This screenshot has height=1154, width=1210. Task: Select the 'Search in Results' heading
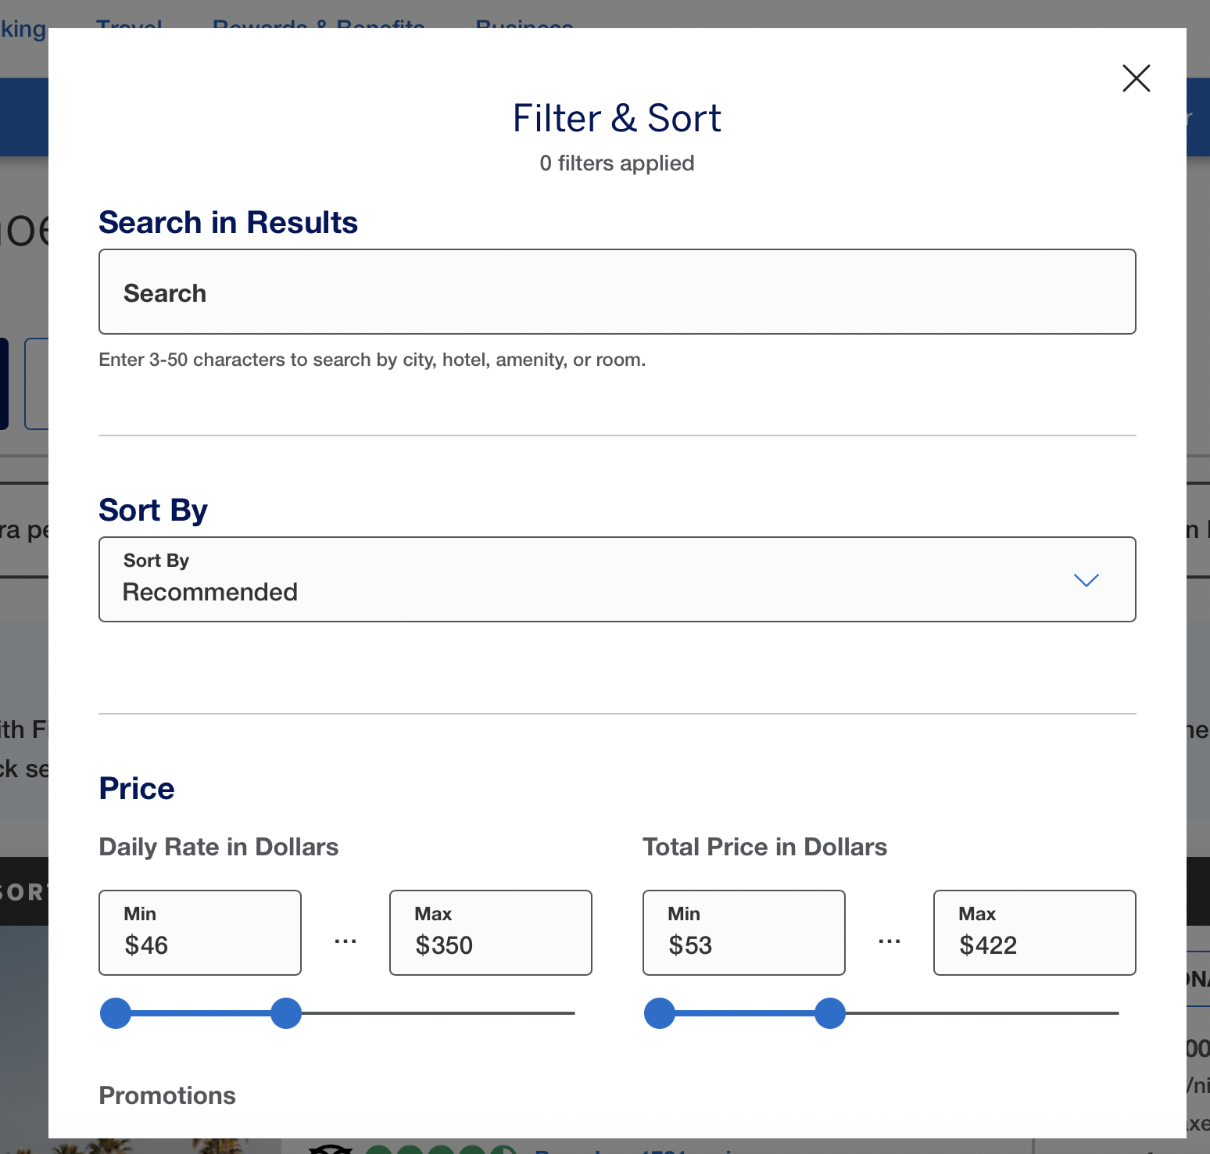pos(228,223)
